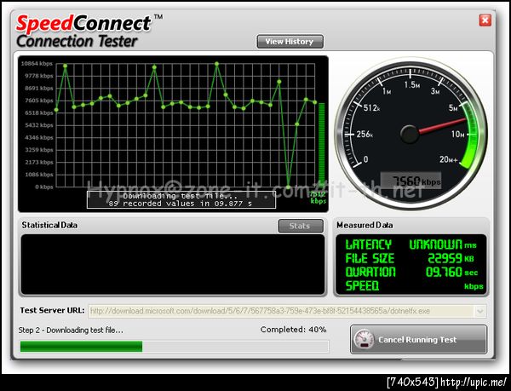The height and width of the screenshot is (391, 511).
Task: Click the Test Server URL field
Action: point(287,311)
